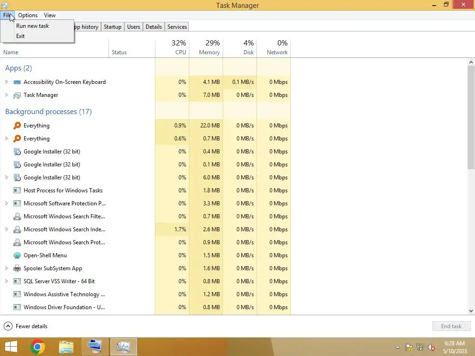This screenshot has width=475, height=356.
Task: Click the 6.0 MB Google Installer icon
Action: 17,178
